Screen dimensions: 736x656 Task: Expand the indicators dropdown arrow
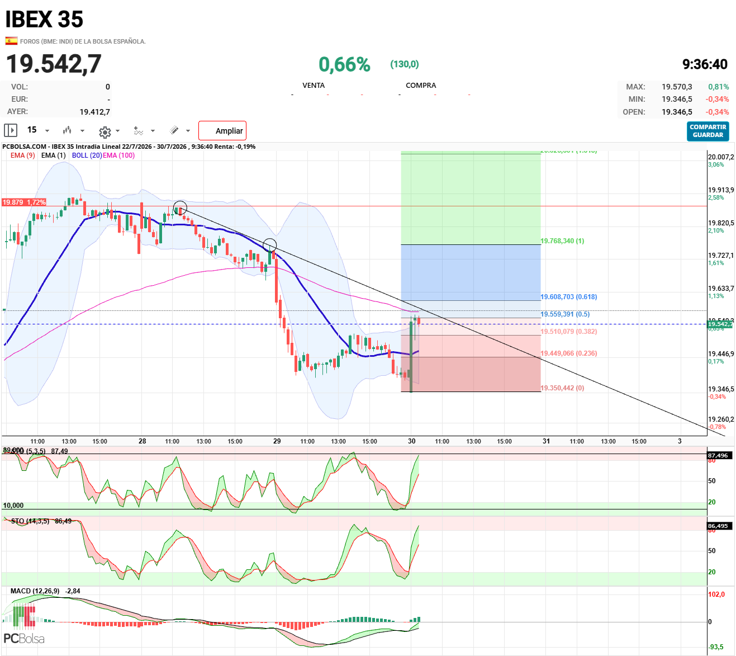pyautogui.click(x=153, y=131)
